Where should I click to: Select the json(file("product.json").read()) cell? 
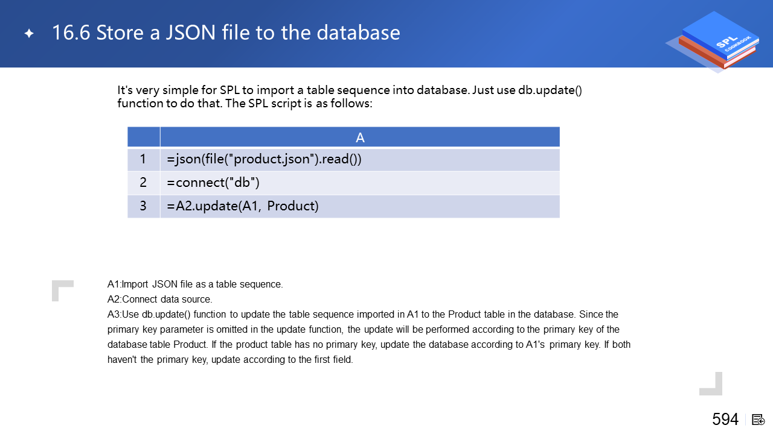coord(360,160)
